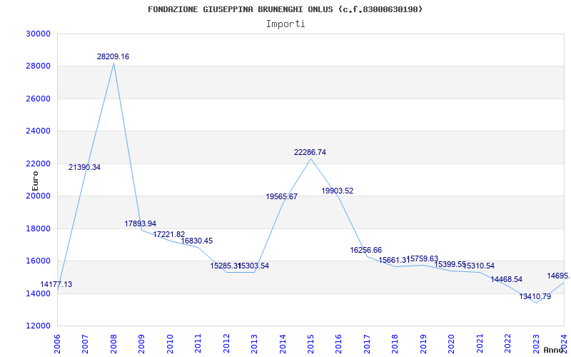Viewport: 571px width, 357px height.
Task: Click the Euro y-axis label
Action: pos(35,181)
